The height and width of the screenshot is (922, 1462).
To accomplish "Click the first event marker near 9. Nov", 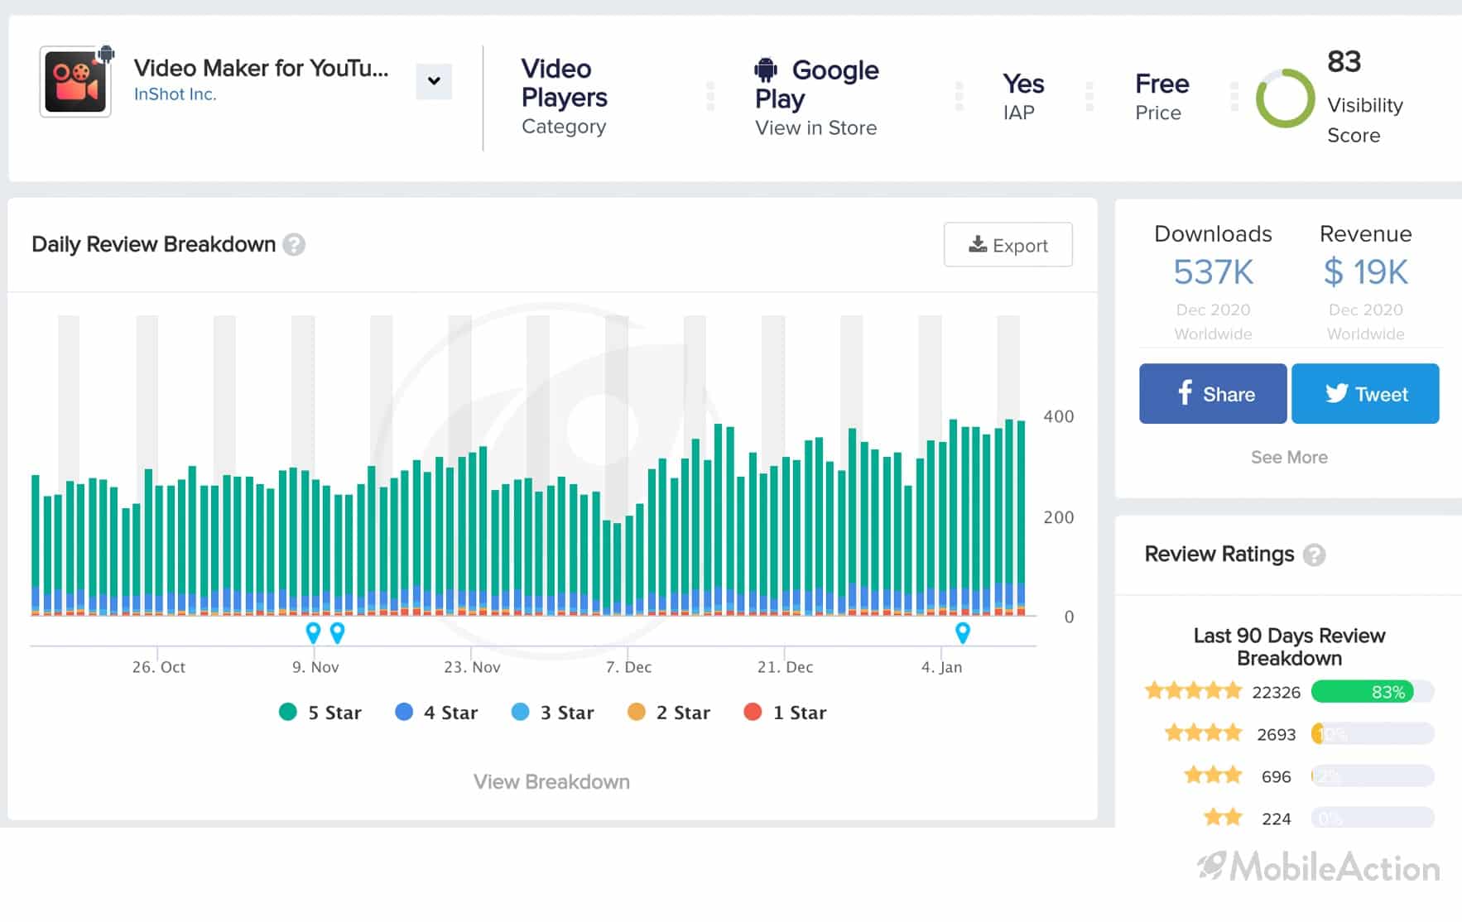I will (313, 633).
